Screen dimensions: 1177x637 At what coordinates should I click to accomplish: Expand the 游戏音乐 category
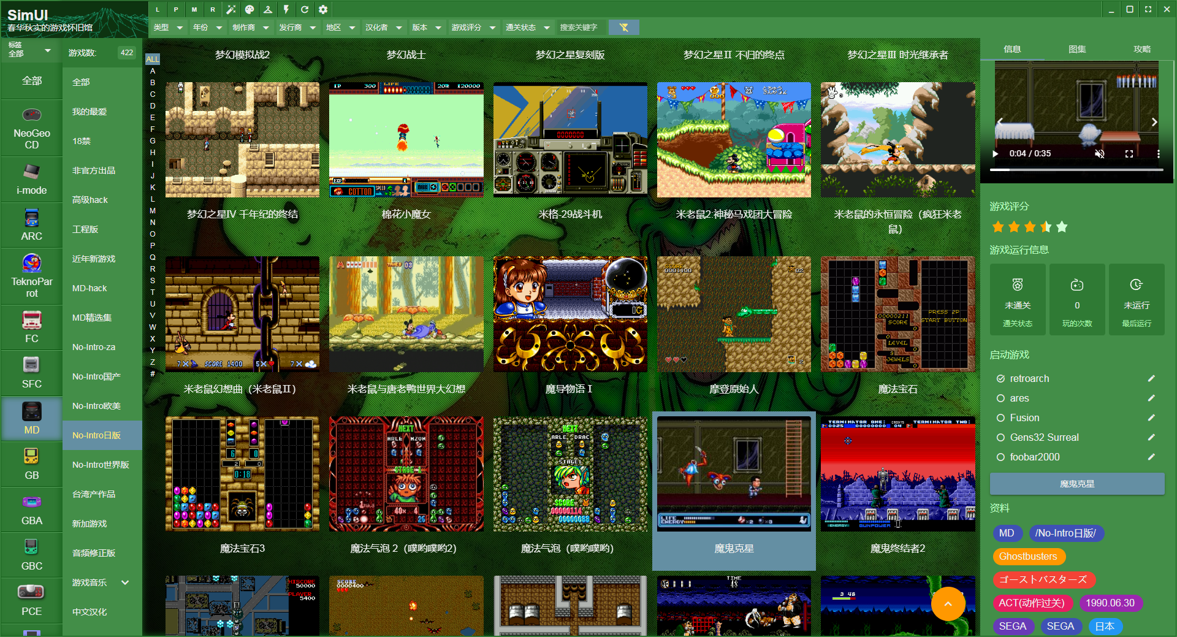pos(125,582)
